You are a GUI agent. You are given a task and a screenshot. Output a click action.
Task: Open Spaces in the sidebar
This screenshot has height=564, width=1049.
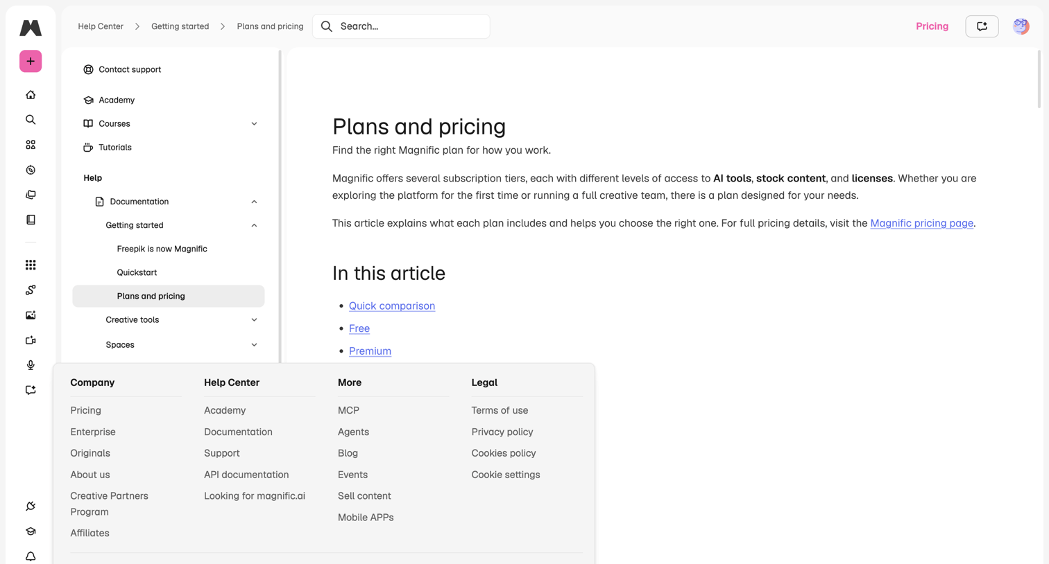[120, 344]
